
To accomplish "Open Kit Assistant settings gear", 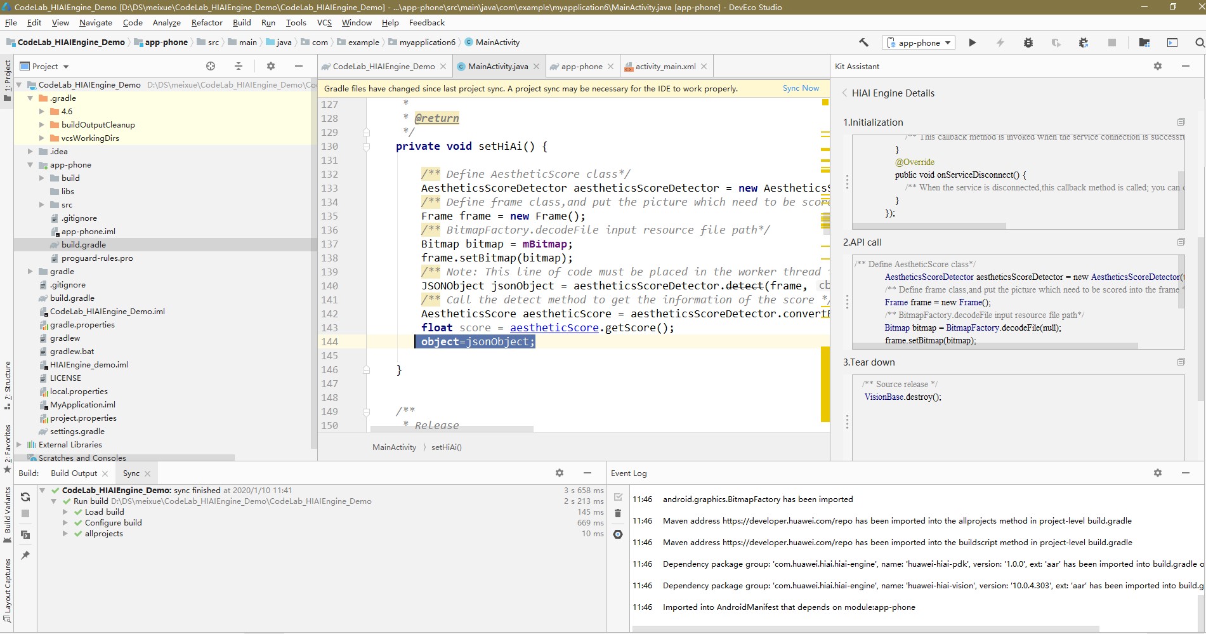I will [1158, 66].
